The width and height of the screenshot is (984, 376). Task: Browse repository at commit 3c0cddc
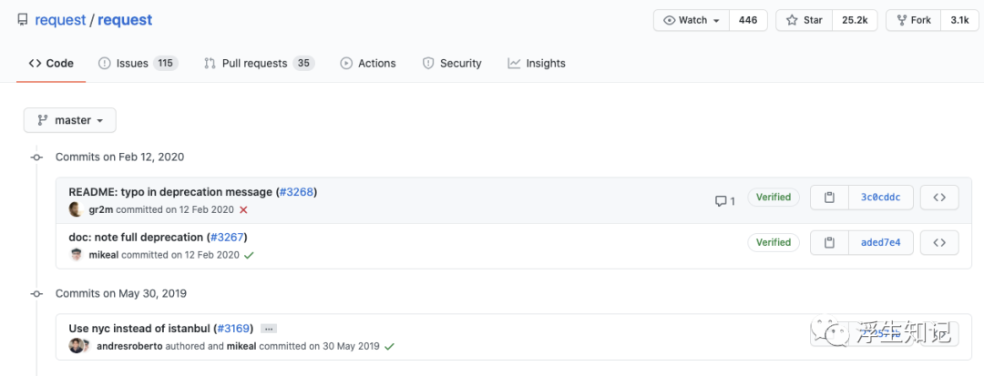coord(939,198)
